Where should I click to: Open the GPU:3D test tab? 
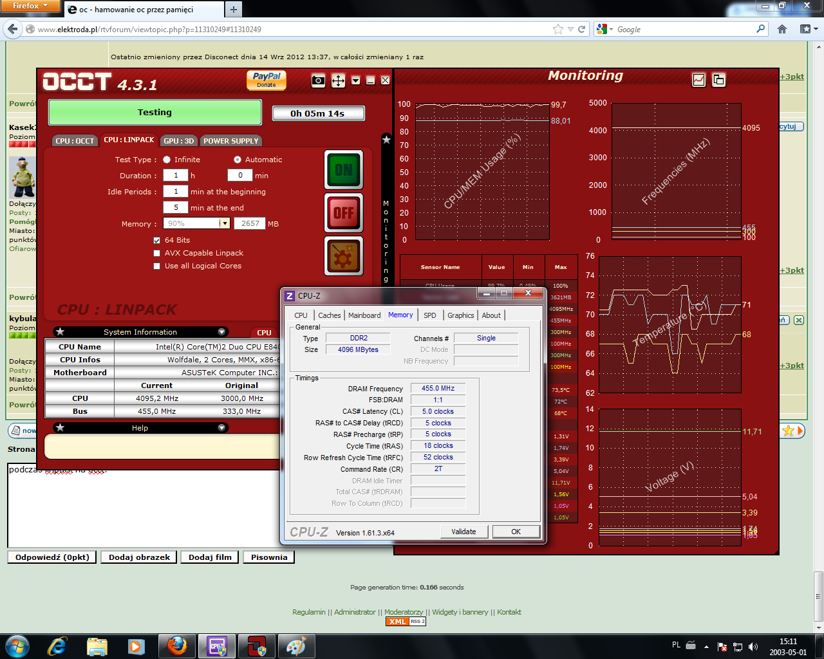179,141
